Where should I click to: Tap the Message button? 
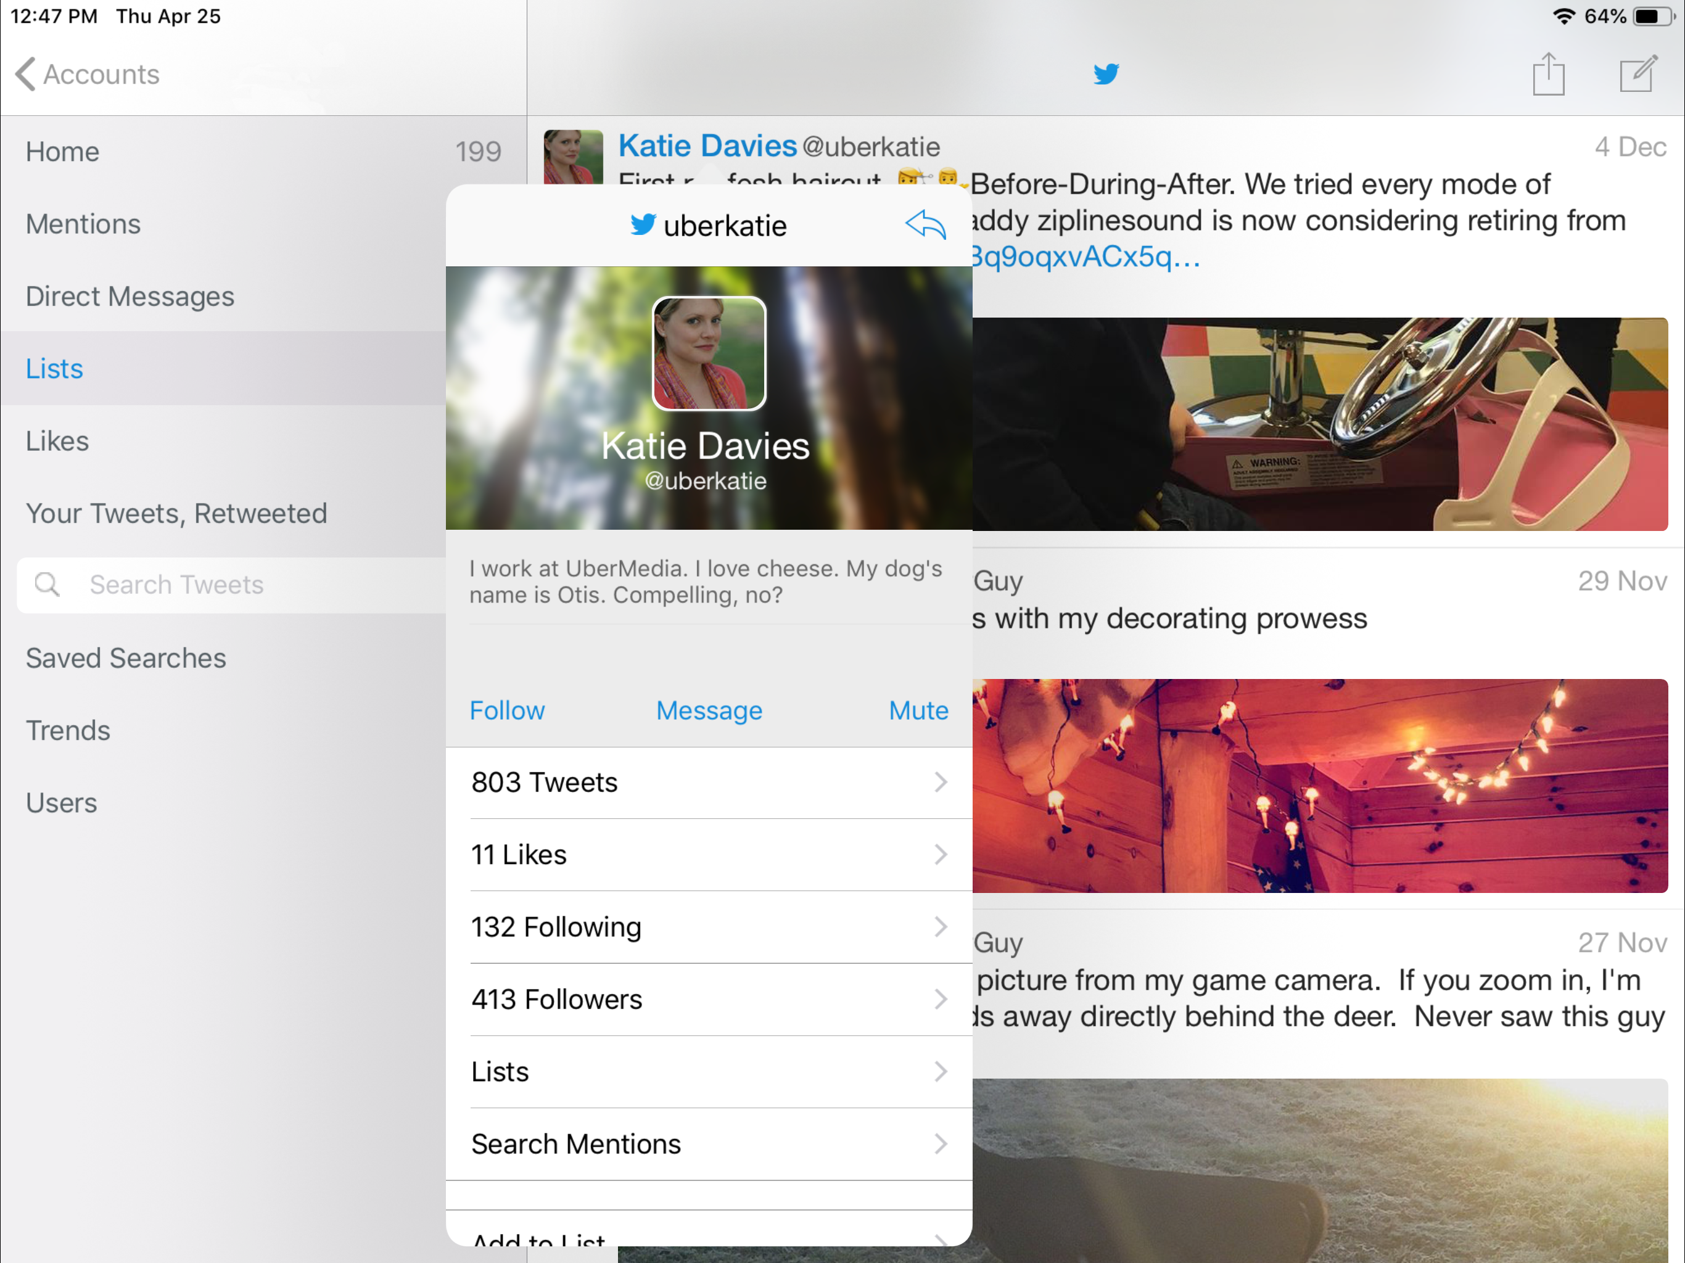[709, 710]
